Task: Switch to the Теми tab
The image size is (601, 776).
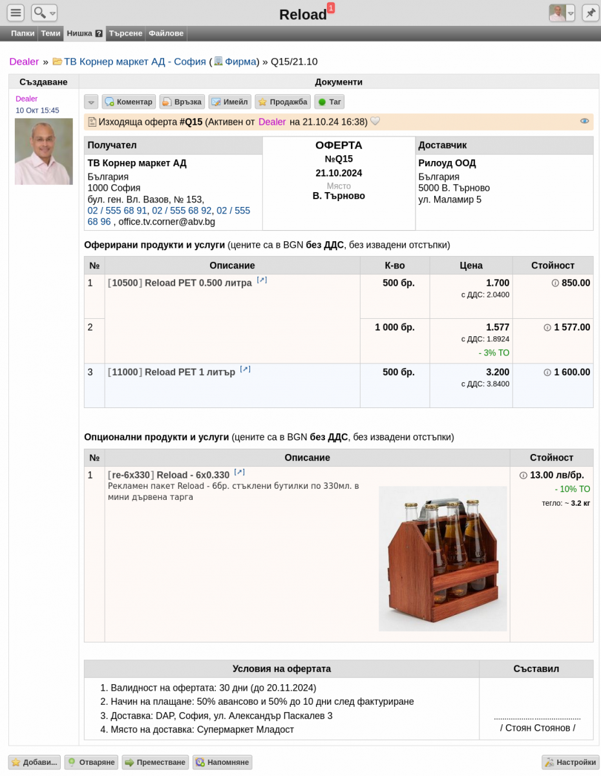Action: coord(50,34)
